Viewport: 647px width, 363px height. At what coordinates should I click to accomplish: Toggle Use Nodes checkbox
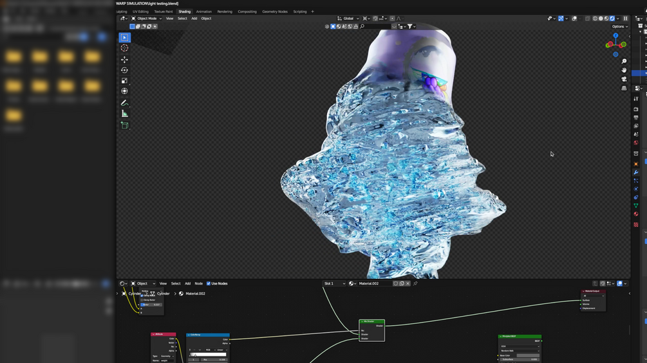(x=209, y=283)
